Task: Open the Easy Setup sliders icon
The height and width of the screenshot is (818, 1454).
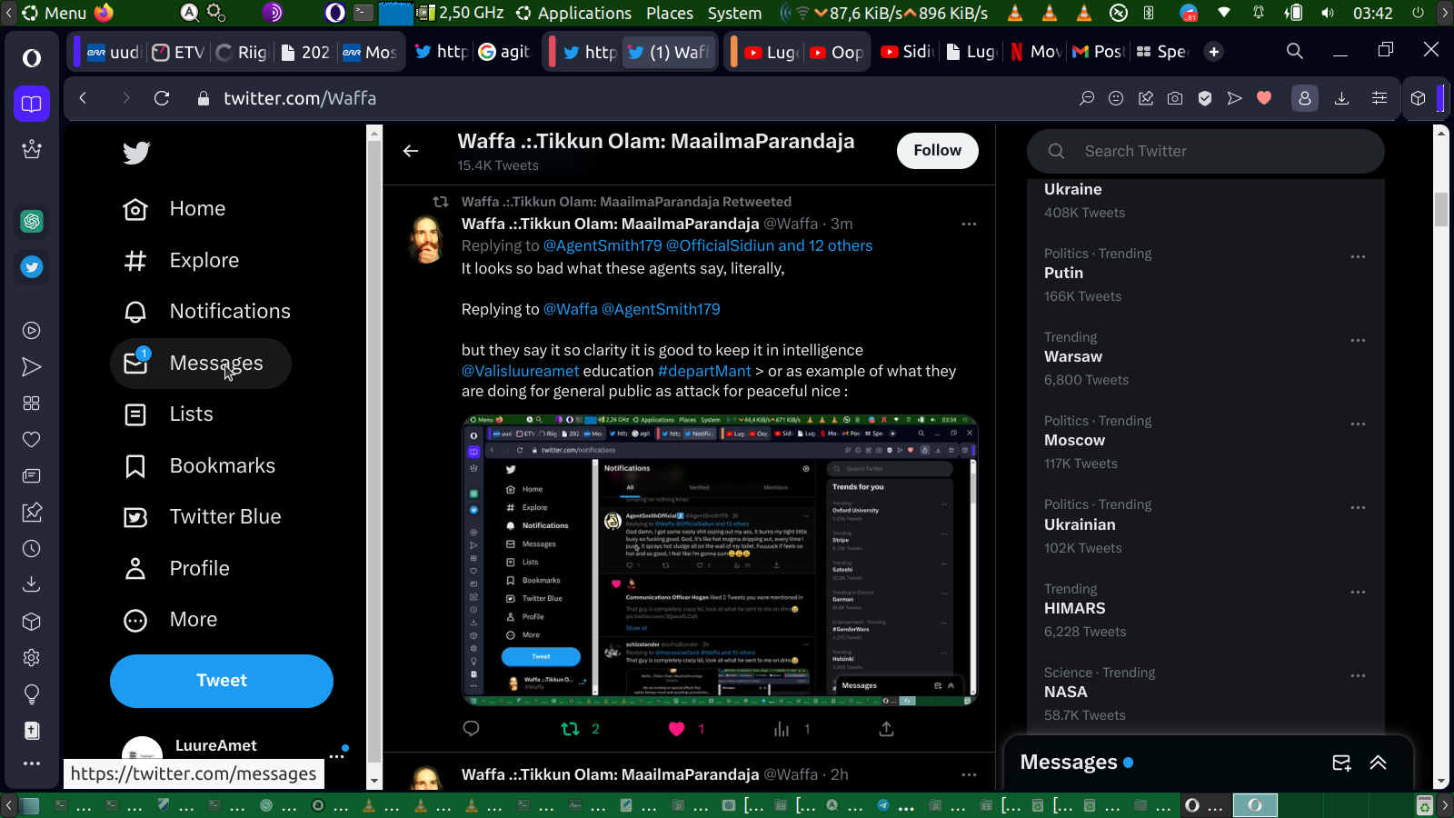Action: point(1379,98)
